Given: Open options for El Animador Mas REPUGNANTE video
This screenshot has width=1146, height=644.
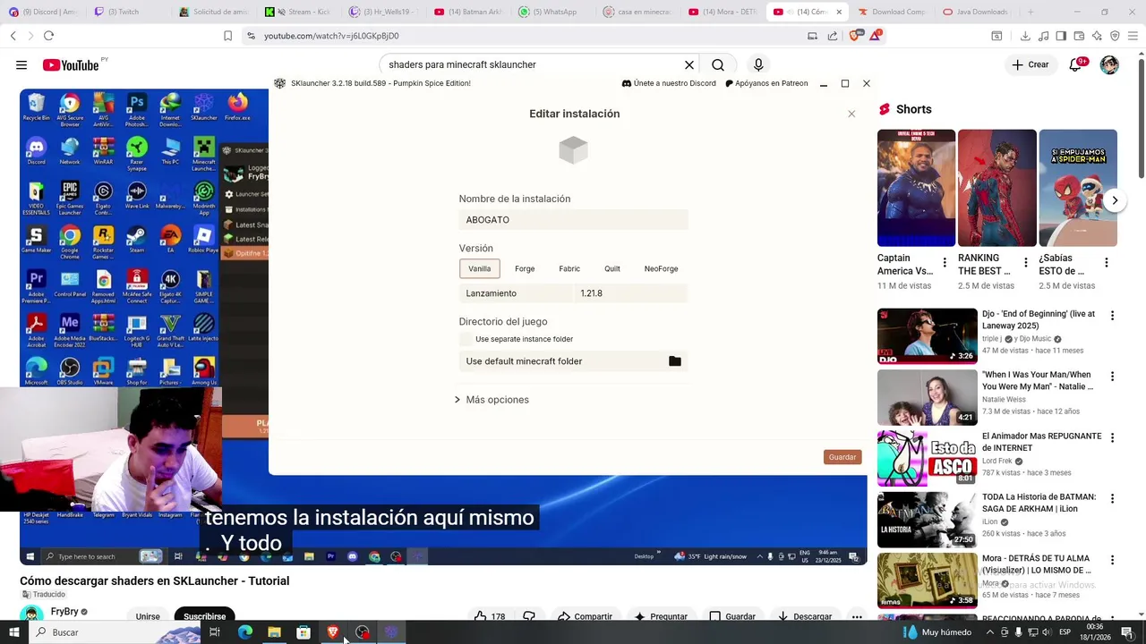Looking at the screenshot, I should pos(1112,437).
